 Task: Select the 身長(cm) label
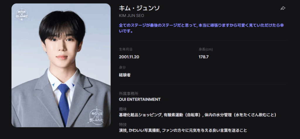click(x=206, y=49)
